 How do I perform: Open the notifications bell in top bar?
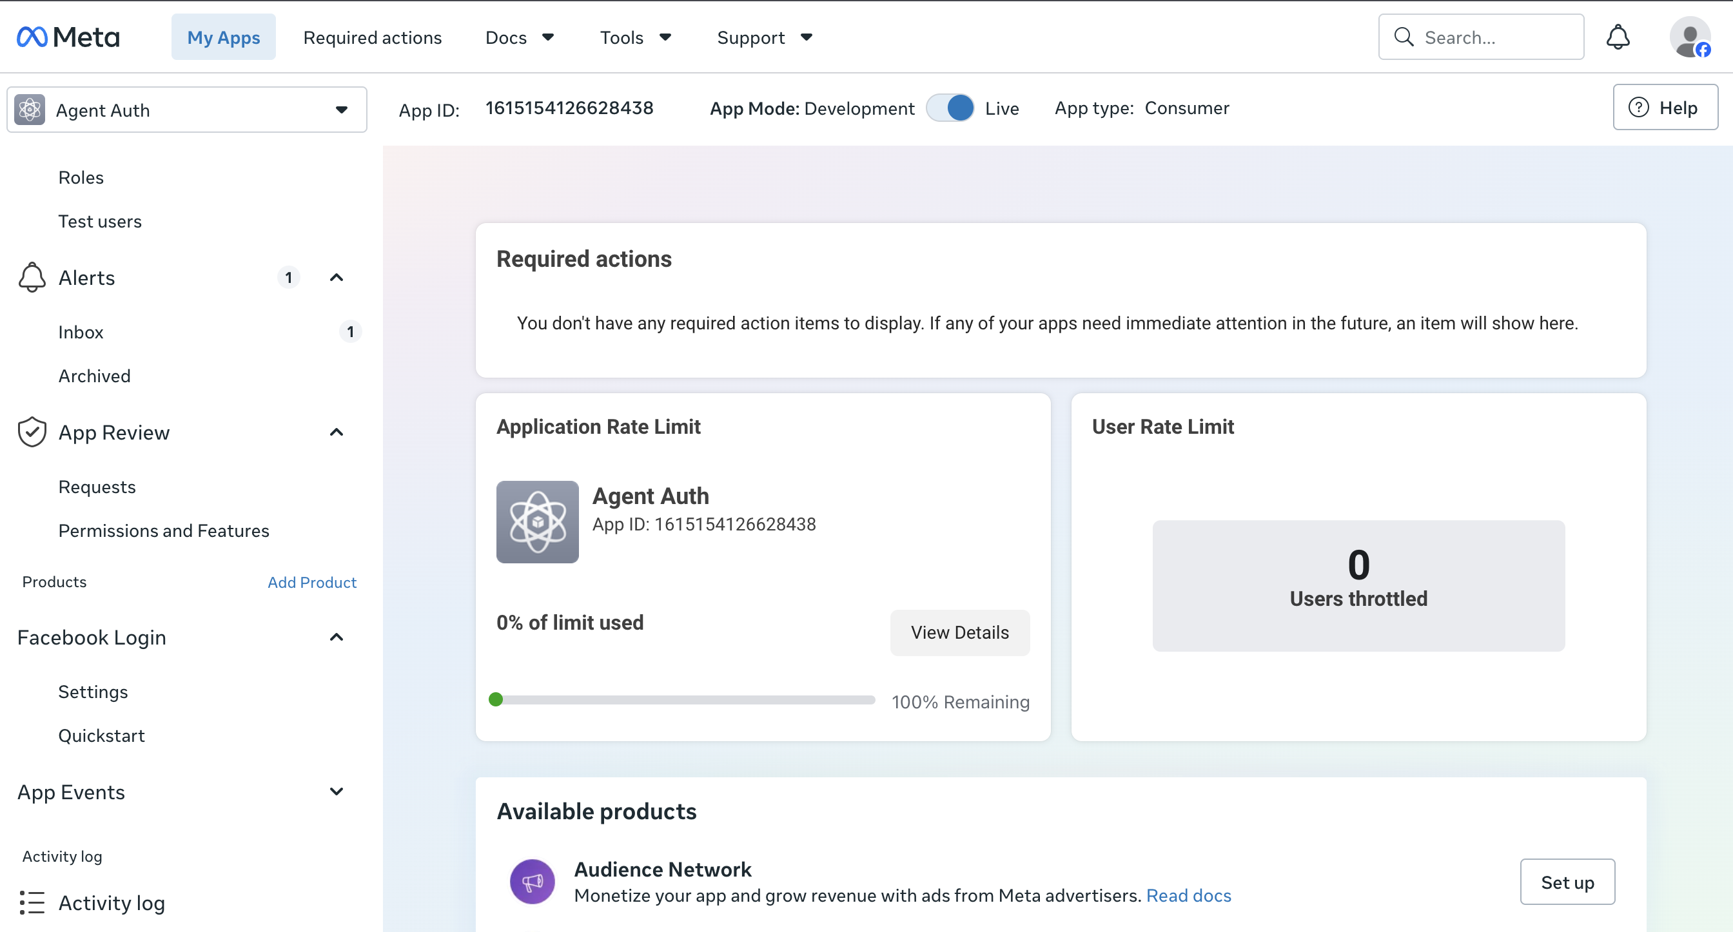point(1618,37)
